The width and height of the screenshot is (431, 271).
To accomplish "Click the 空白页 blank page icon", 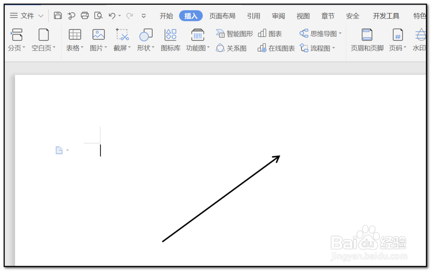I will 44,35.
